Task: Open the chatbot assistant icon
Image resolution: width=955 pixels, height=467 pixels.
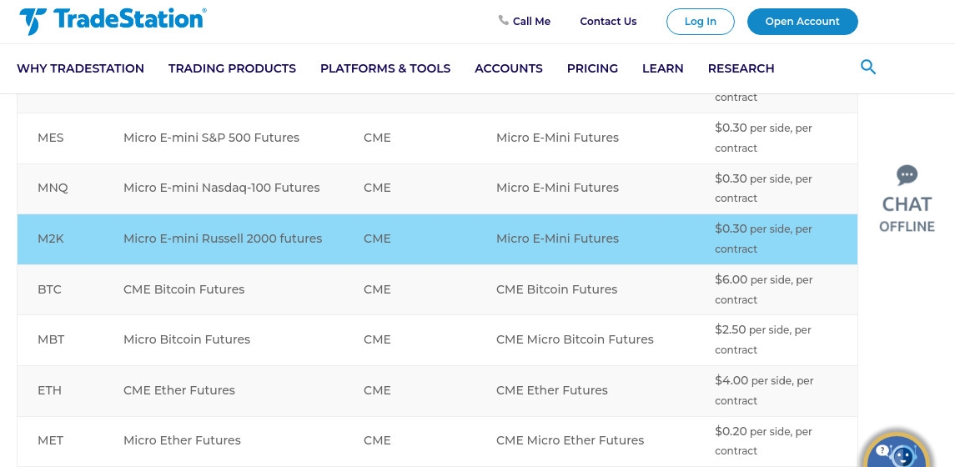Action: tap(897, 450)
